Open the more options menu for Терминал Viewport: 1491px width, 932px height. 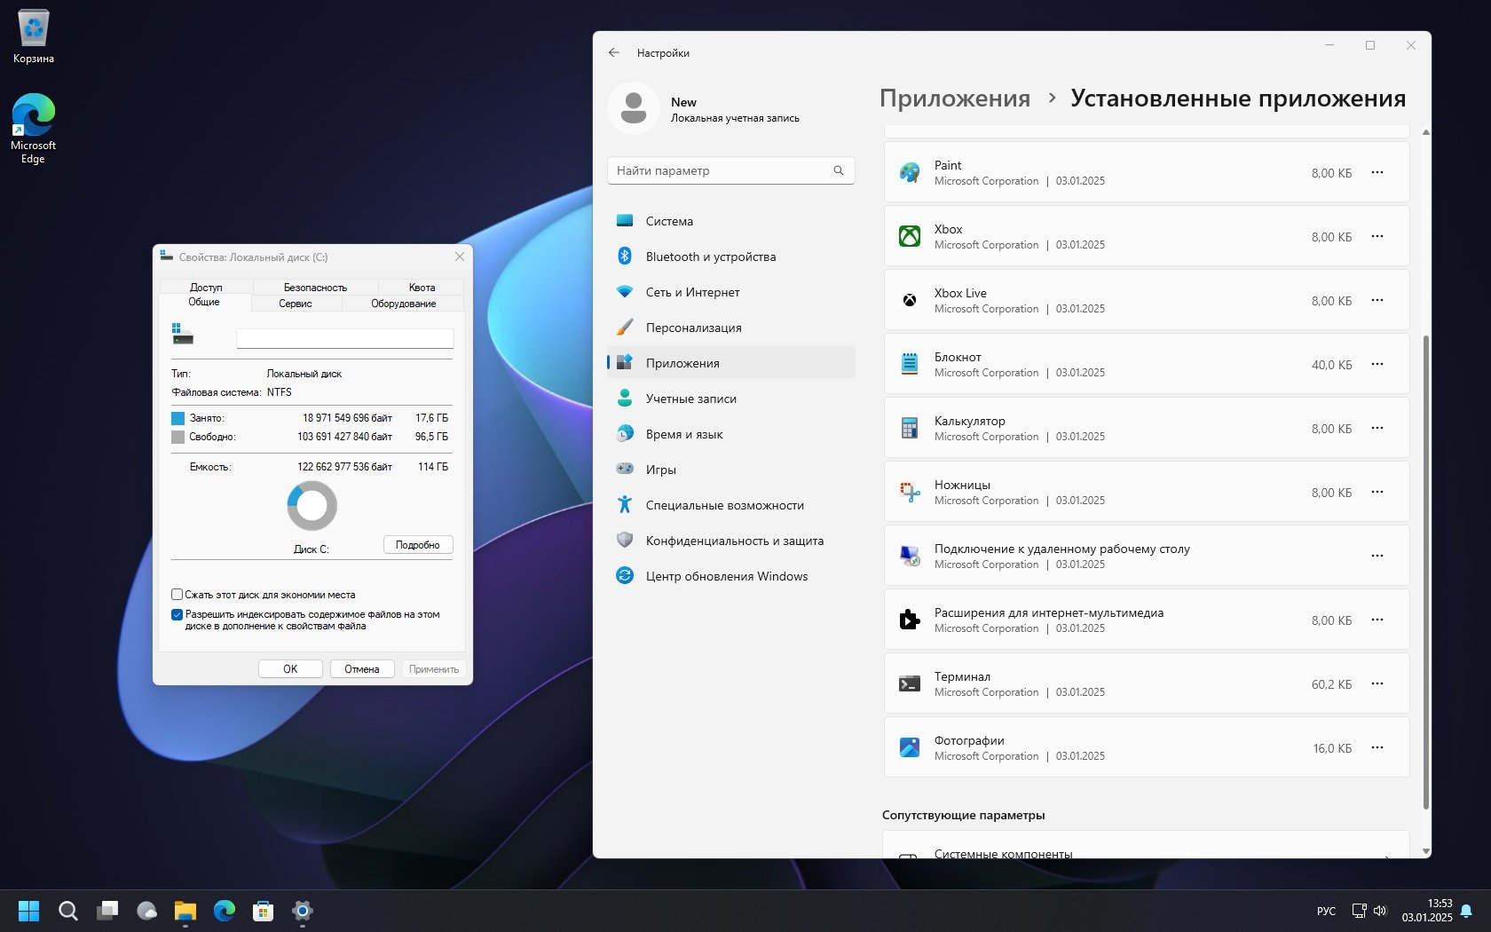(x=1377, y=684)
